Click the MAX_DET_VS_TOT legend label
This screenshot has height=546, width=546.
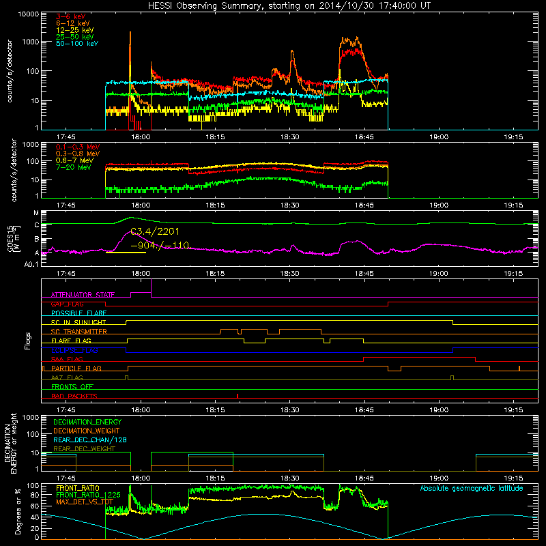(x=85, y=502)
